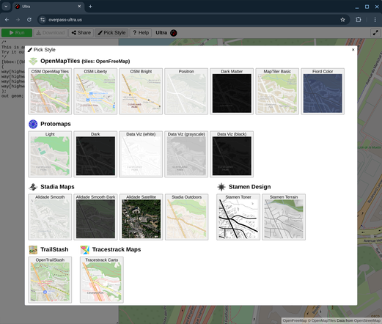The width and height of the screenshot is (382, 324).
Task: Open the Share button
Action: click(x=81, y=33)
